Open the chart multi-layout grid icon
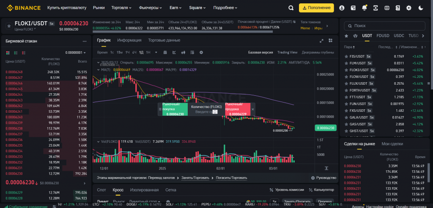 tap(330, 41)
